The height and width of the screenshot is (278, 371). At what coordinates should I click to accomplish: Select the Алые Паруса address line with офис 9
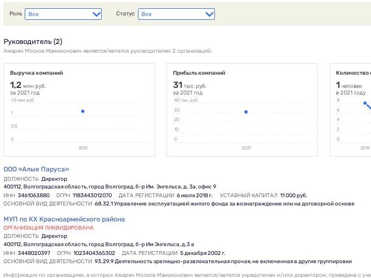110,187
